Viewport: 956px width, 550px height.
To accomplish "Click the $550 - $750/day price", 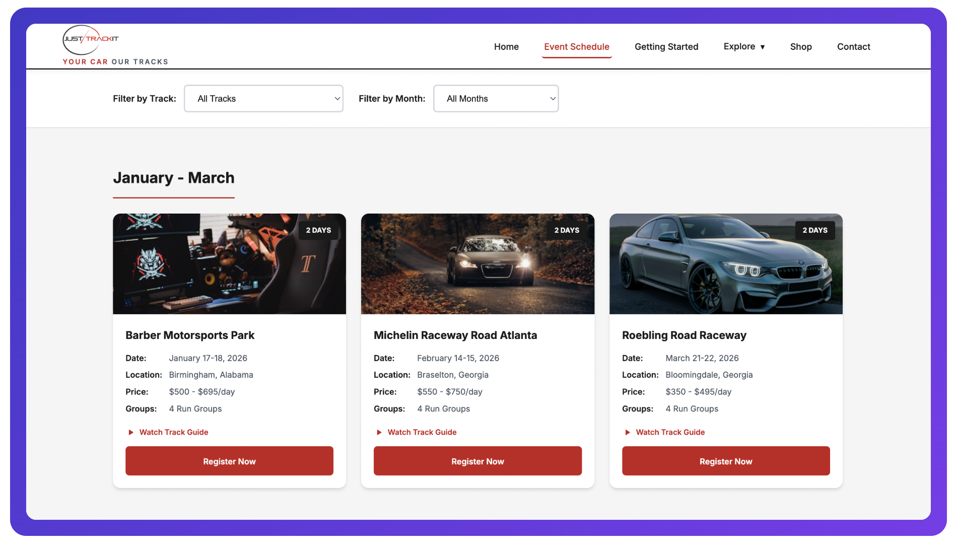I will coord(450,392).
